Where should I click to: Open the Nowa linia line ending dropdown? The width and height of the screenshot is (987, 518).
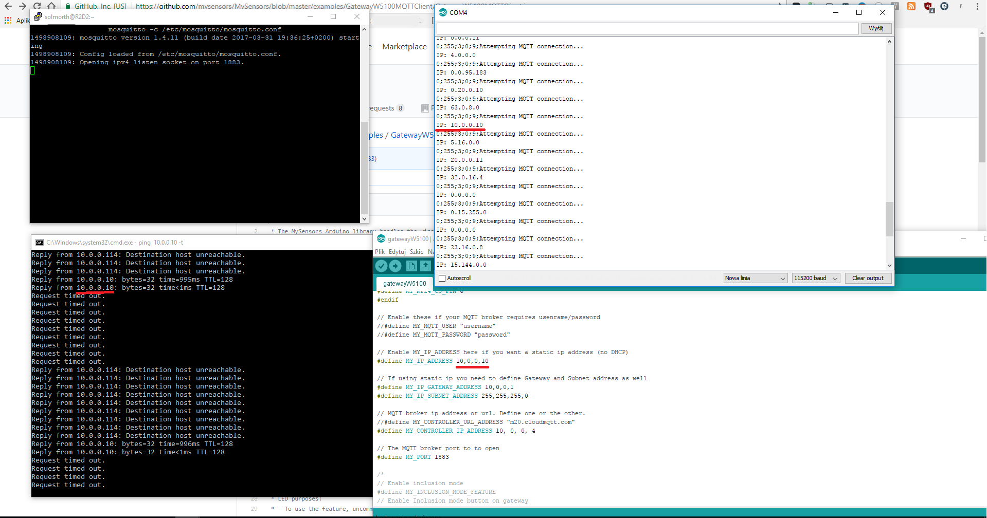[755, 278]
